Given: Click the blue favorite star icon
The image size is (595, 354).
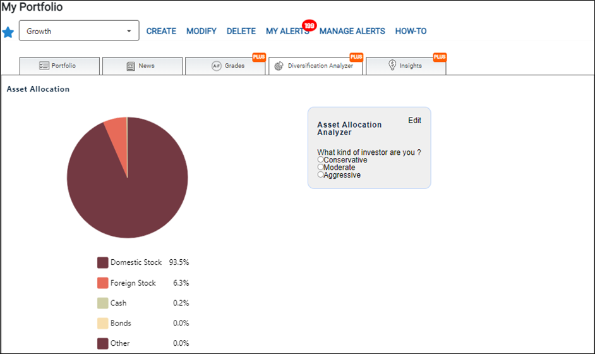Looking at the screenshot, I should click(x=8, y=32).
